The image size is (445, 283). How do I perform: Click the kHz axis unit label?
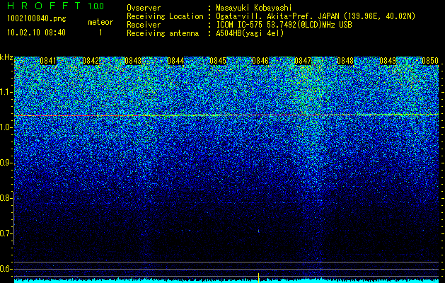[x=6, y=57]
